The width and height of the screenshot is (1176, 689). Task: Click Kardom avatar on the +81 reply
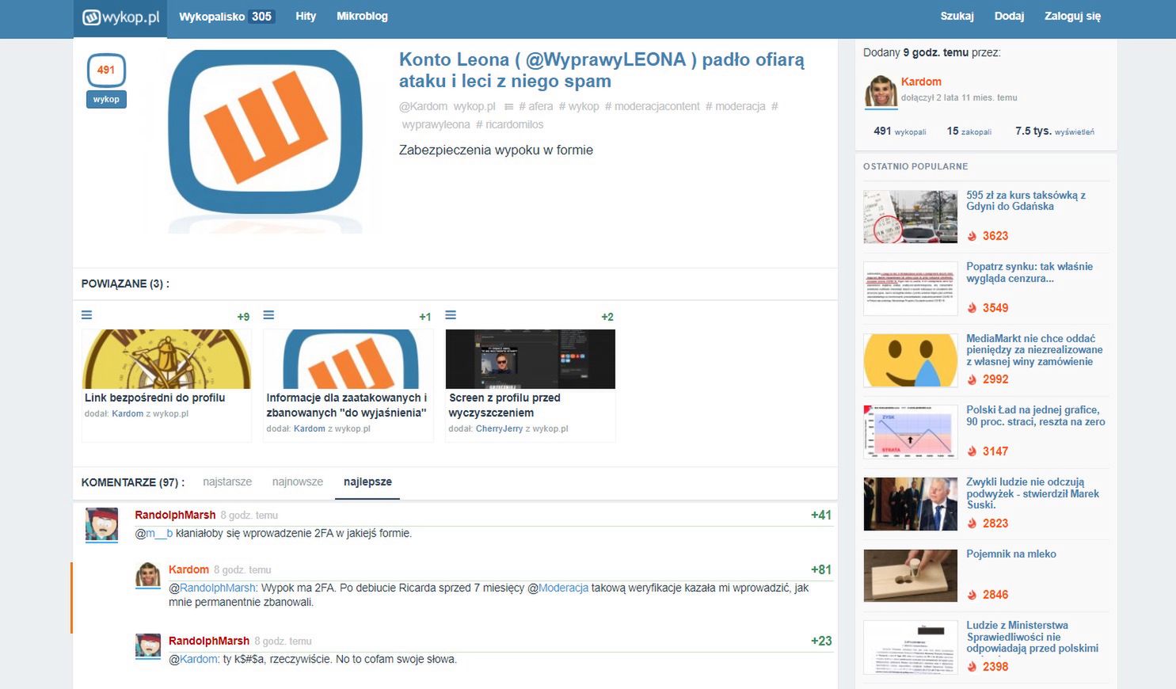[x=148, y=575]
